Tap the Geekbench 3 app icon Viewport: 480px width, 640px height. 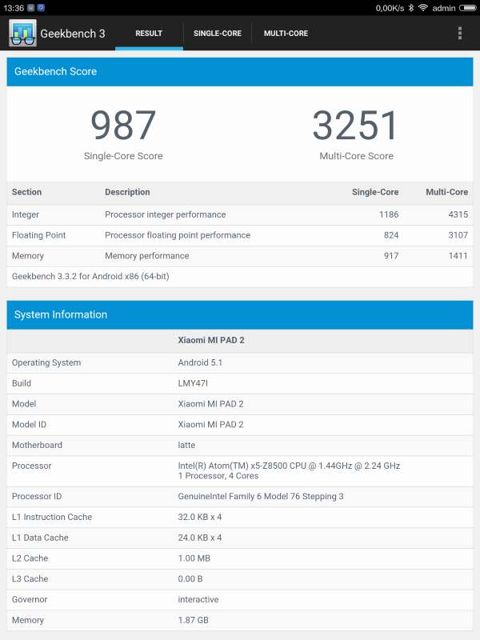pos(22,34)
